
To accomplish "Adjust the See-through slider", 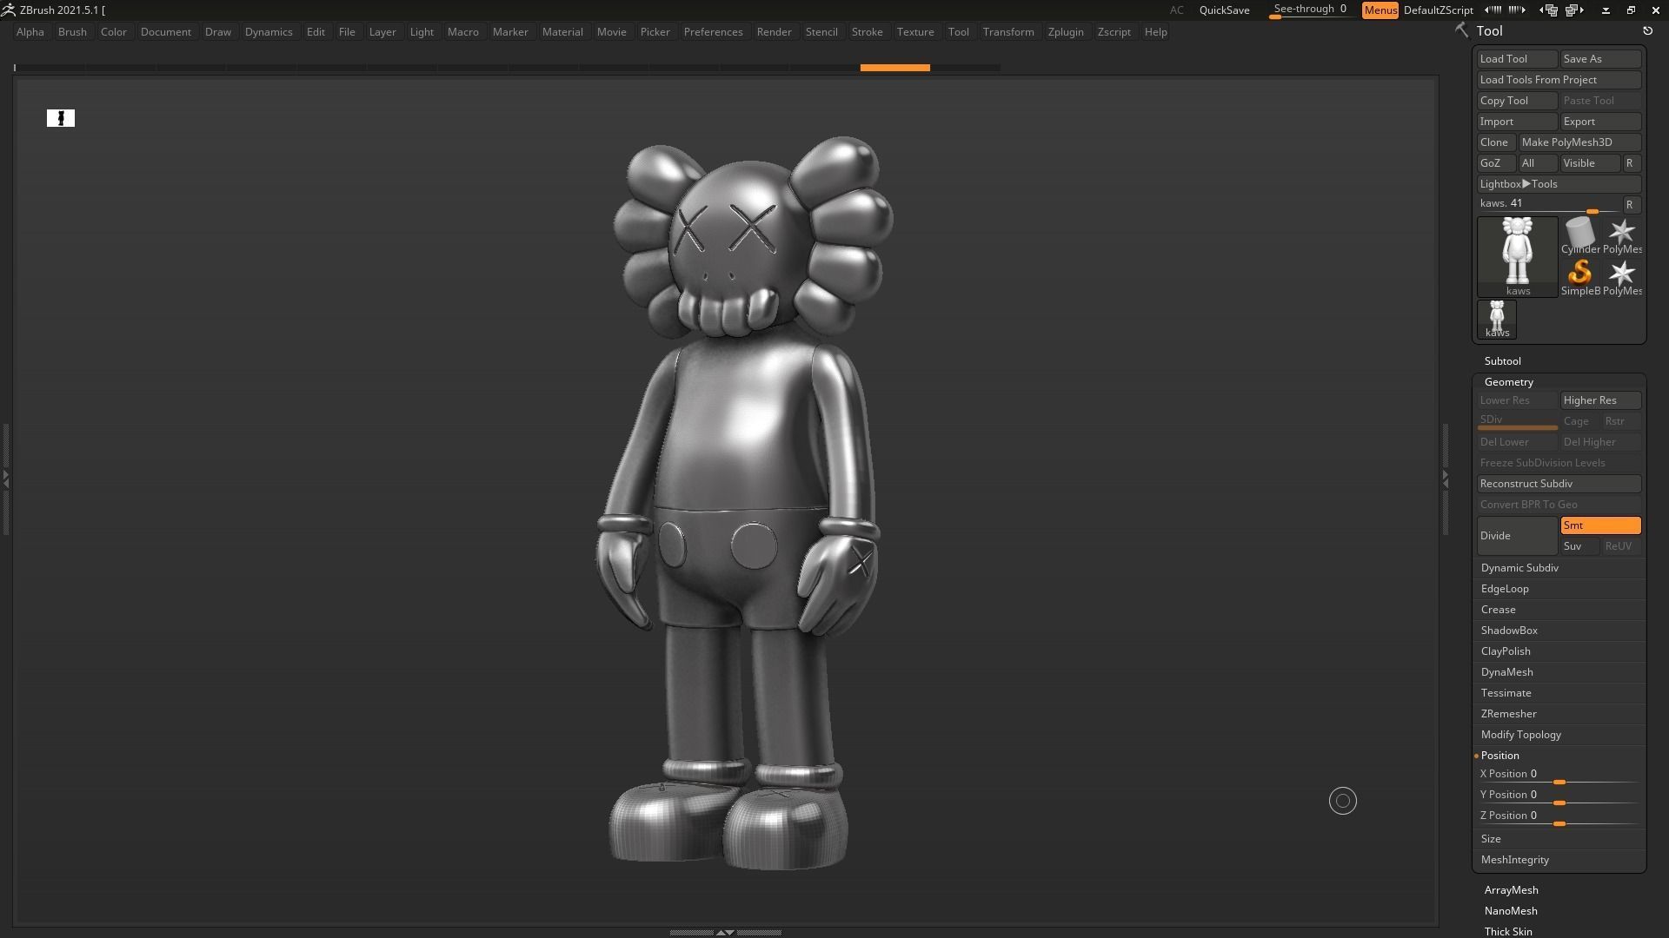I will [1310, 10].
